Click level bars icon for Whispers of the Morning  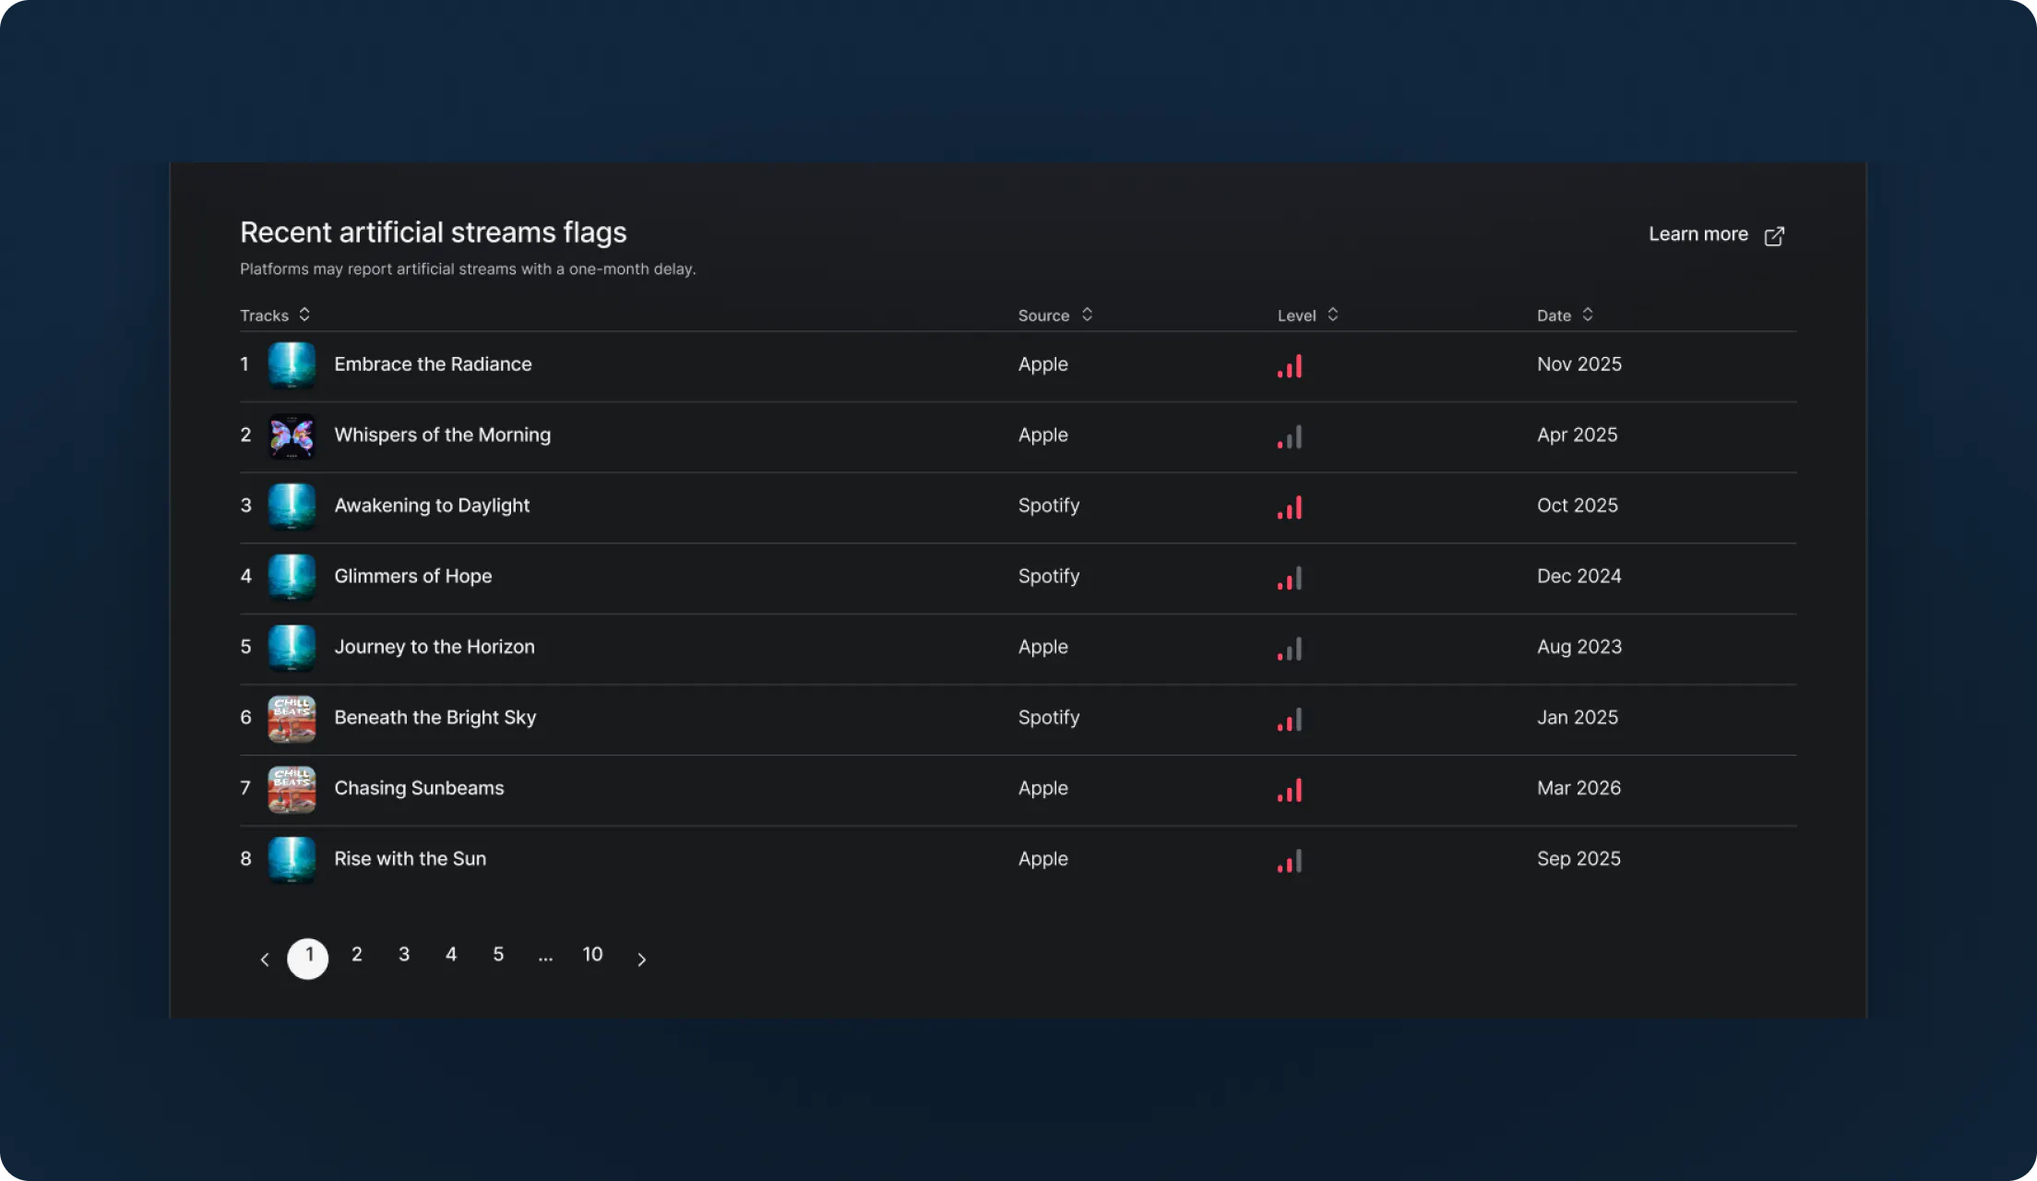[1290, 436]
